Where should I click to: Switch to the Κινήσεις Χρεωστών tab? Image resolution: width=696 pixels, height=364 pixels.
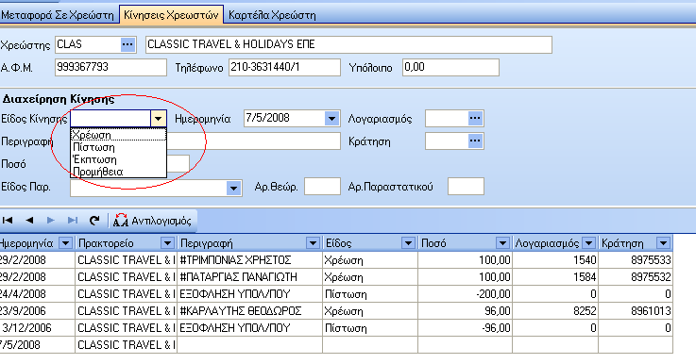(171, 15)
